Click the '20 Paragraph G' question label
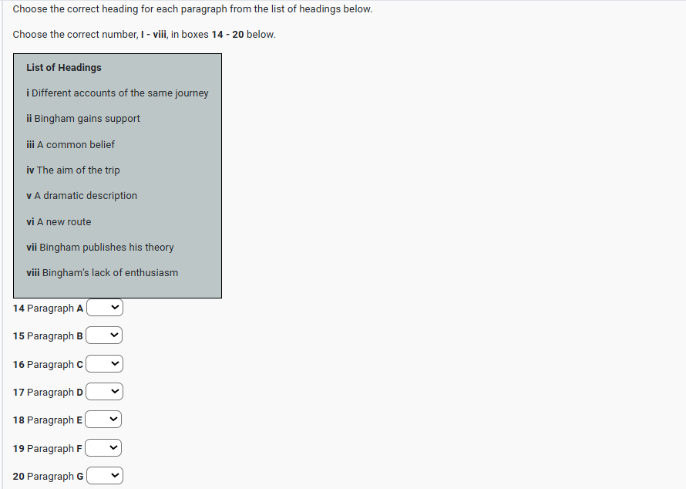 pyautogui.click(x=48, y=476)
